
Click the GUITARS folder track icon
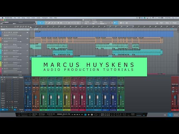(27, 32)
